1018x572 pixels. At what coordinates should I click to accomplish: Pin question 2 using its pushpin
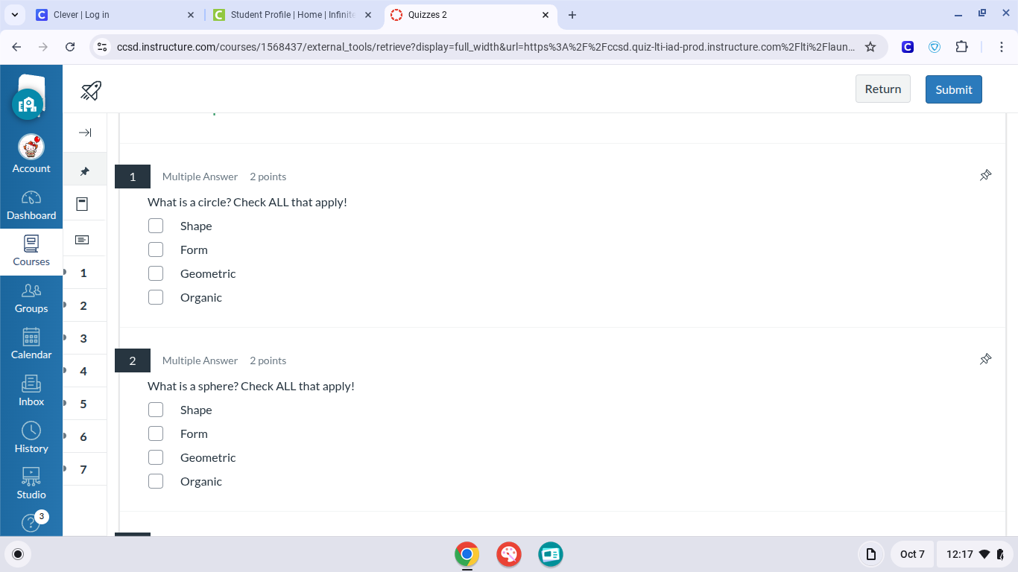[x=985, y=360]
